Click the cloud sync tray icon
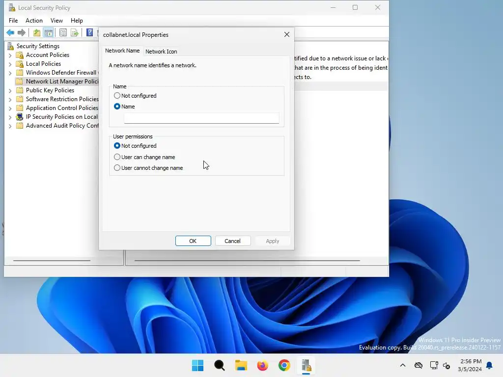Screen dimensions: 503x377 419,365
